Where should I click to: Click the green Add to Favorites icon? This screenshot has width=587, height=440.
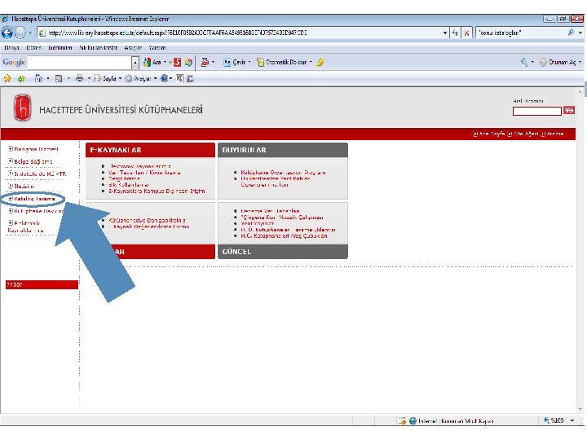(21, 78)
